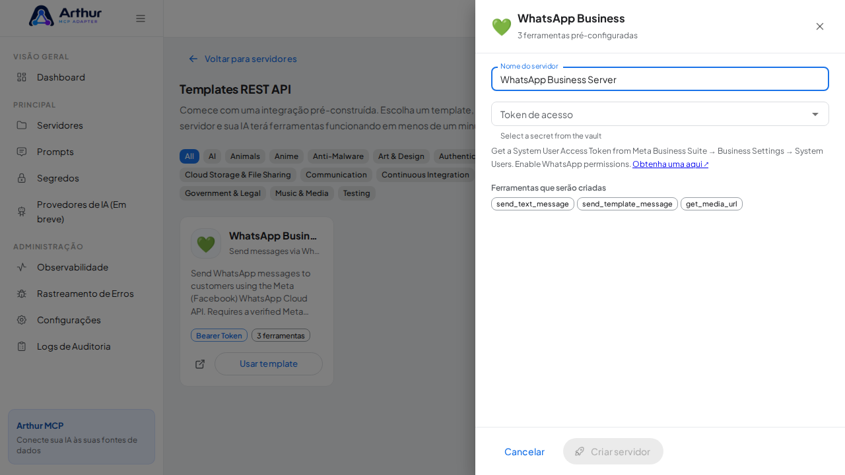Select the All category filter
This screenshot has width=845, height=475.
189,156
